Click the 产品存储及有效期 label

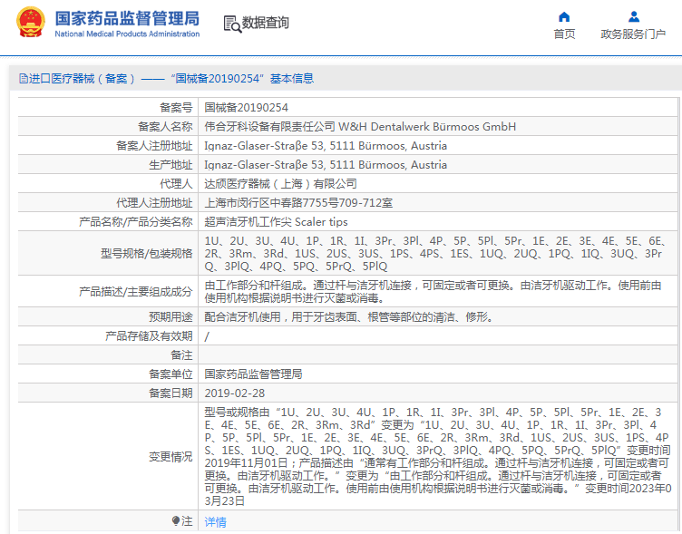click(x=149, y=336)
